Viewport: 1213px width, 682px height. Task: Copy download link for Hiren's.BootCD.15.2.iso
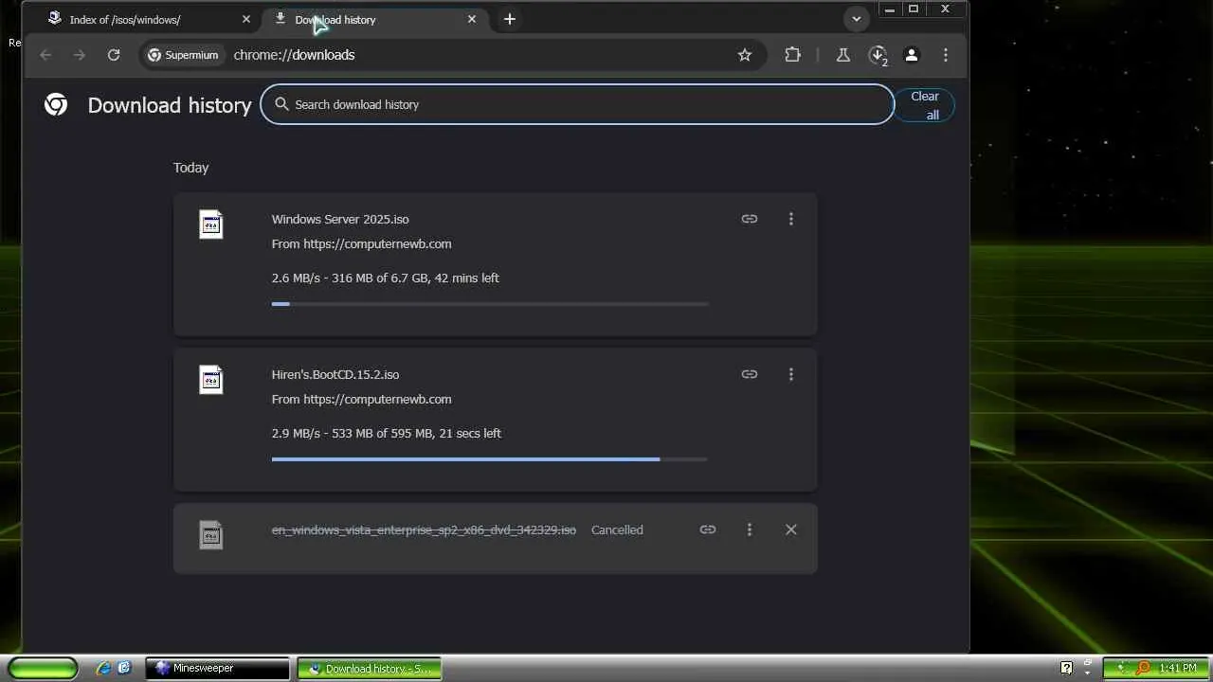[x=750, y=374]
